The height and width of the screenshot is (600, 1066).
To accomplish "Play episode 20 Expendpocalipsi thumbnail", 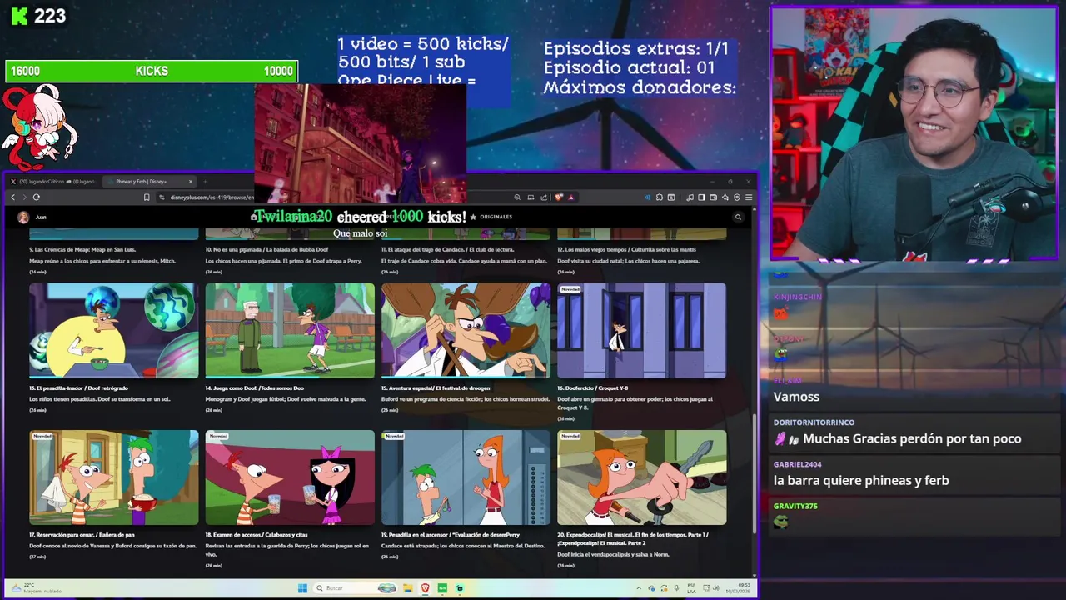I will pos(641,477).
